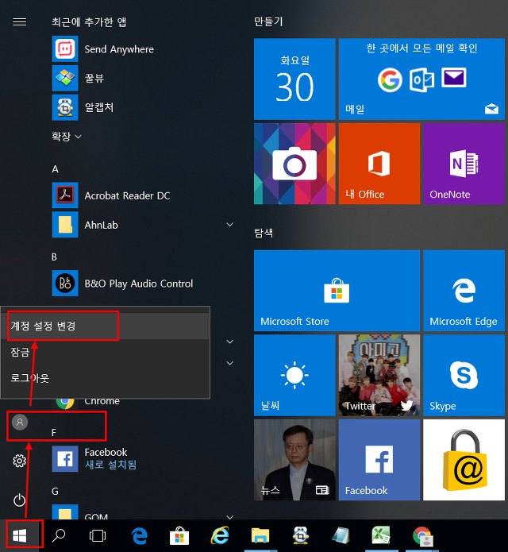This screenshot has height=552, width=508.
Task: Open Settings gear in Start sidebar
Action: tap(19, 461)
